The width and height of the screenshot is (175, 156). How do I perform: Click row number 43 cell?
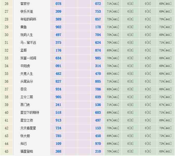coord(7,136)
